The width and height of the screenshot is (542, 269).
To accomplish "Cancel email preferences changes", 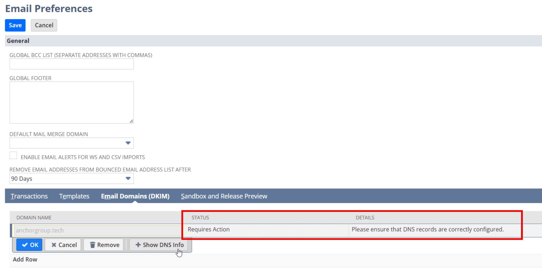I will pos(44,25).
